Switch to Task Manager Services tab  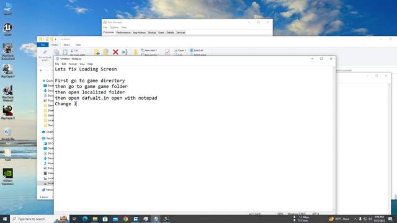pos(181,33)
